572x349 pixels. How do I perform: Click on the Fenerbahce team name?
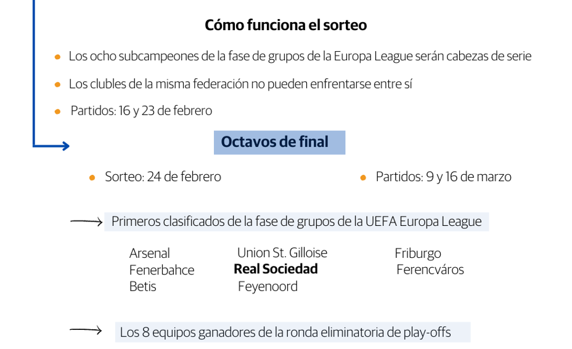tap(161, 270)
